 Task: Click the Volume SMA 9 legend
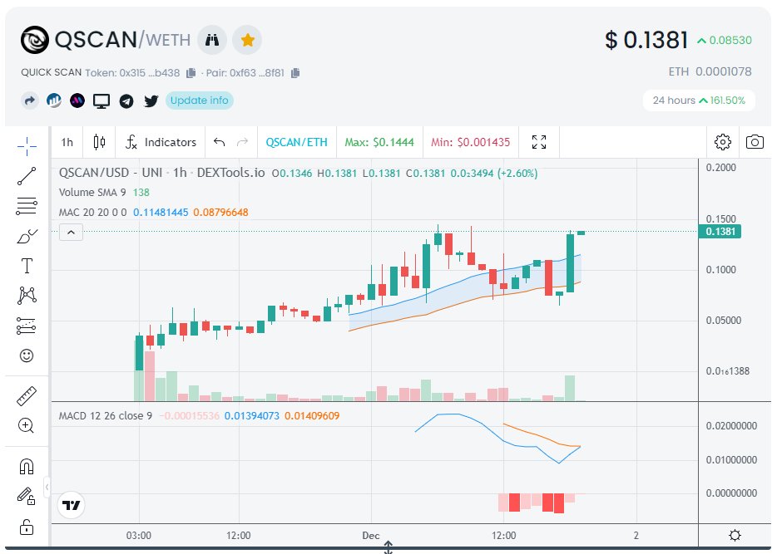[92, 193]
